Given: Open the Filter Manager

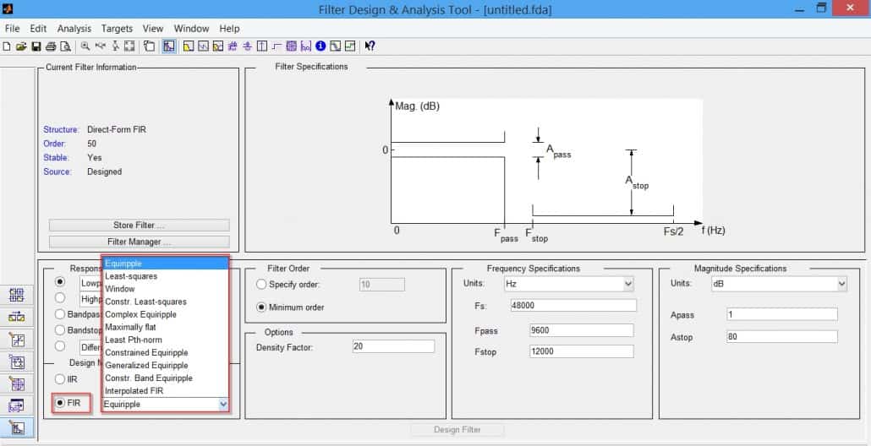Looking at the screenshot, I should coord(139,242).
